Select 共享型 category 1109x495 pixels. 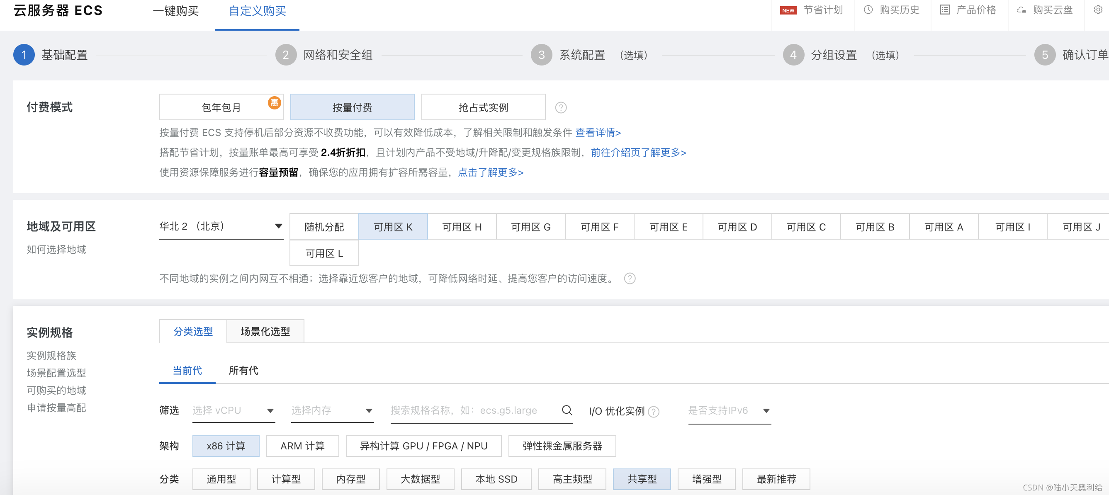click(642, 479)
